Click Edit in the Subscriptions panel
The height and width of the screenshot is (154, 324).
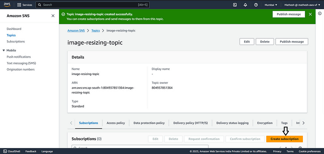[x=156, y=139]
